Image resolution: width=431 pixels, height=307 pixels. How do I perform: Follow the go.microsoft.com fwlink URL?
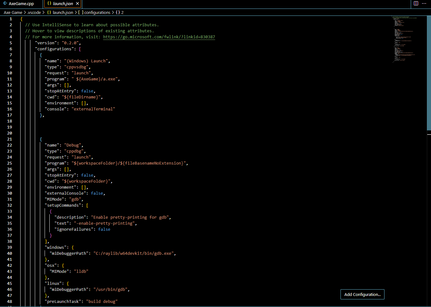click(159, 37)
